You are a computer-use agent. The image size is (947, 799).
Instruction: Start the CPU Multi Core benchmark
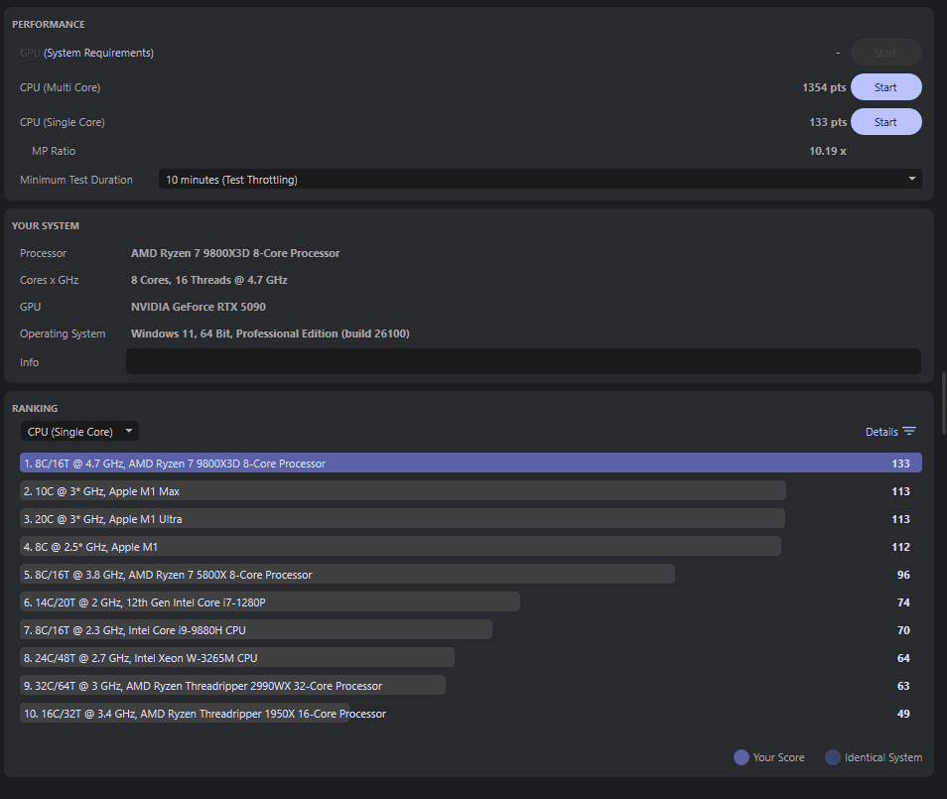885,87
